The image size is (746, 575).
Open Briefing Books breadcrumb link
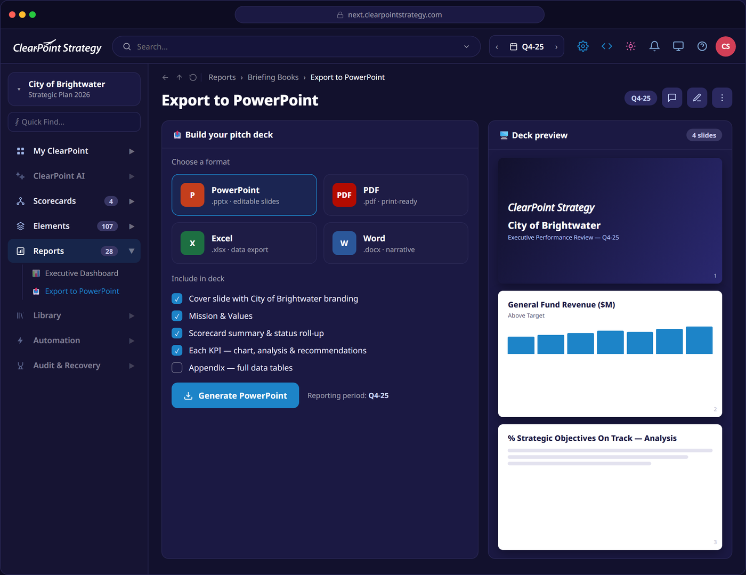click(273, 77)
